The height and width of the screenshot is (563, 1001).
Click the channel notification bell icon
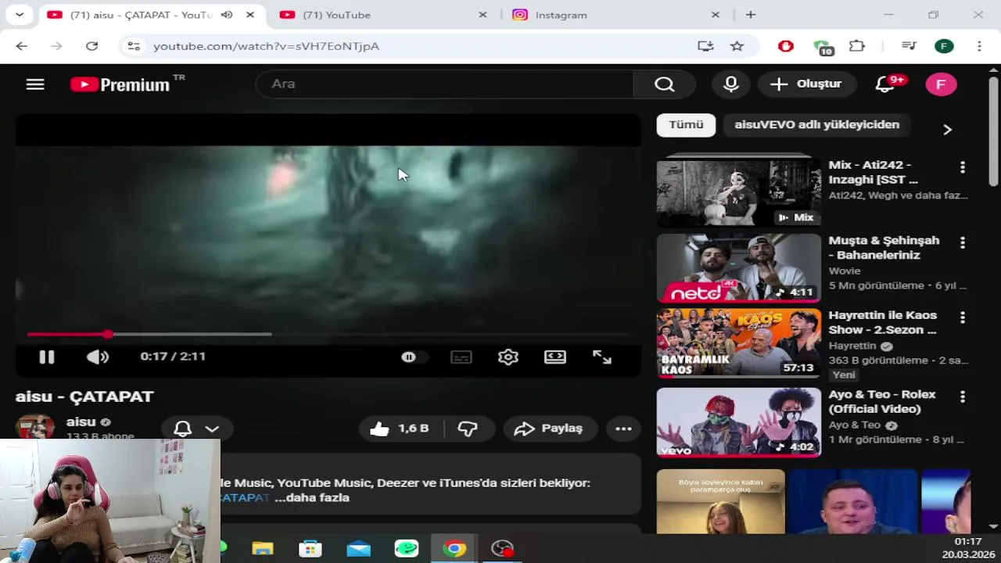coord(182,429)
